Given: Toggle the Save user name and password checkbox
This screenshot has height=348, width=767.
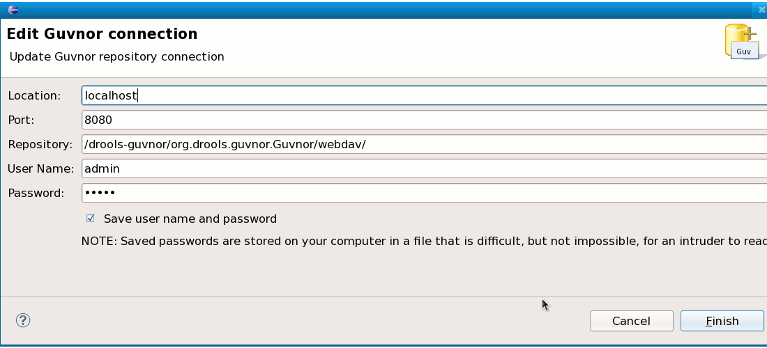Looking at the screenshot, I should click(91, 218).
